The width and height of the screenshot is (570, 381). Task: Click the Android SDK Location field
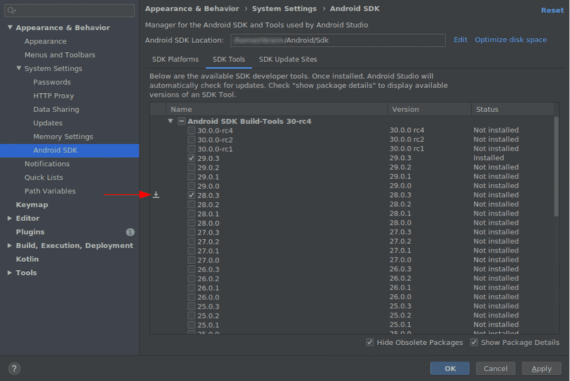(x=338, y=40)
